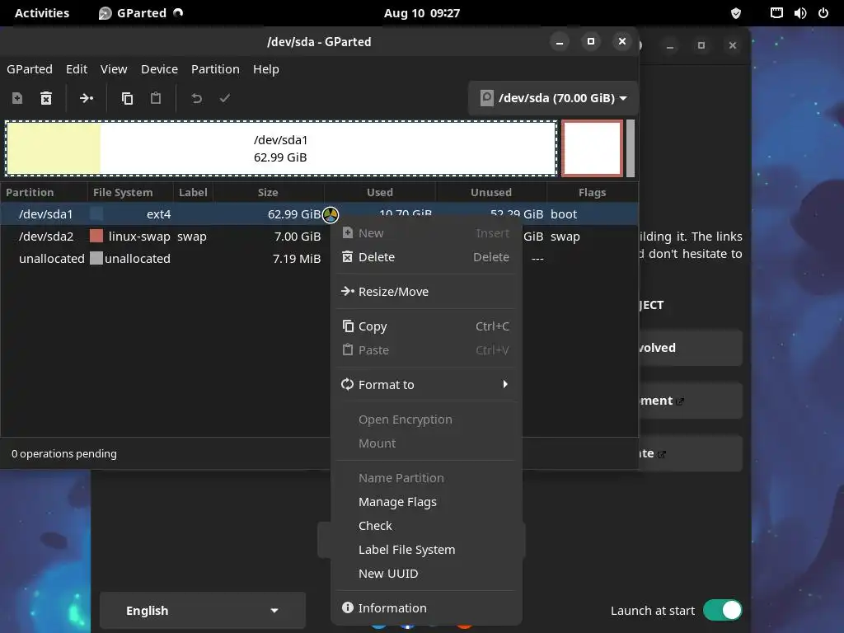
Task: Click the Label column header
Action: (193, 192)
